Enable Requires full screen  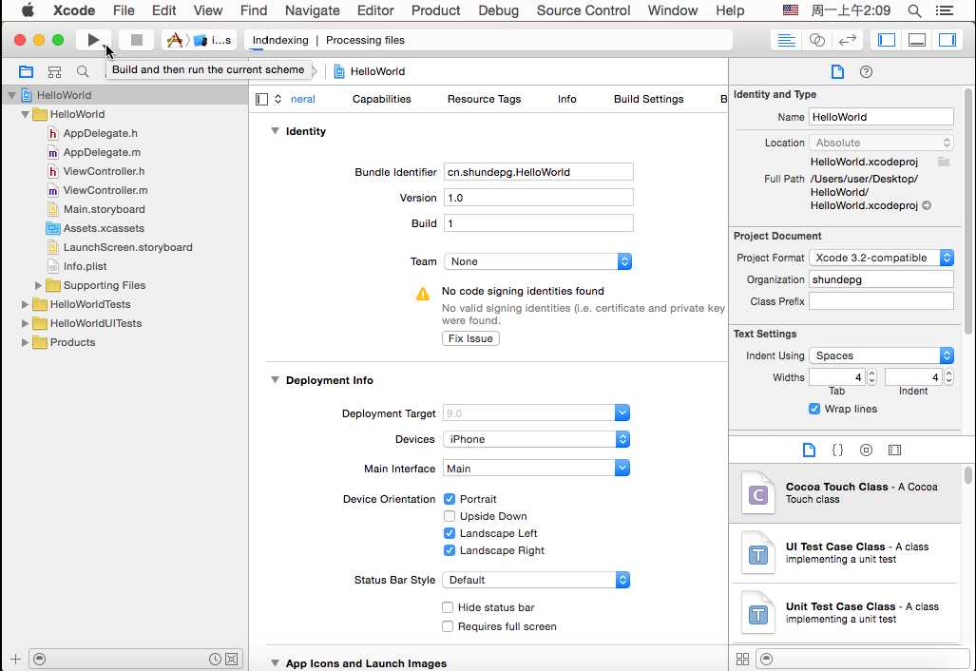448,627
